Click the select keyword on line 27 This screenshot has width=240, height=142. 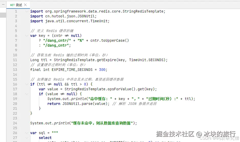pyautogui.click(x=45, y=138)
